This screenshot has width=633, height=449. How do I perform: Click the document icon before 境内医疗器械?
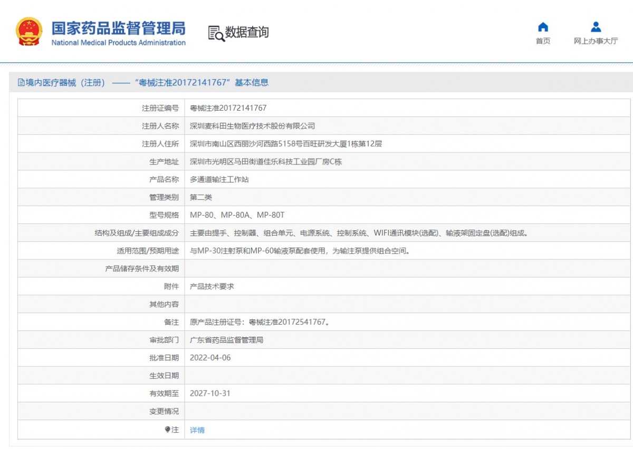tap(21, 83)
